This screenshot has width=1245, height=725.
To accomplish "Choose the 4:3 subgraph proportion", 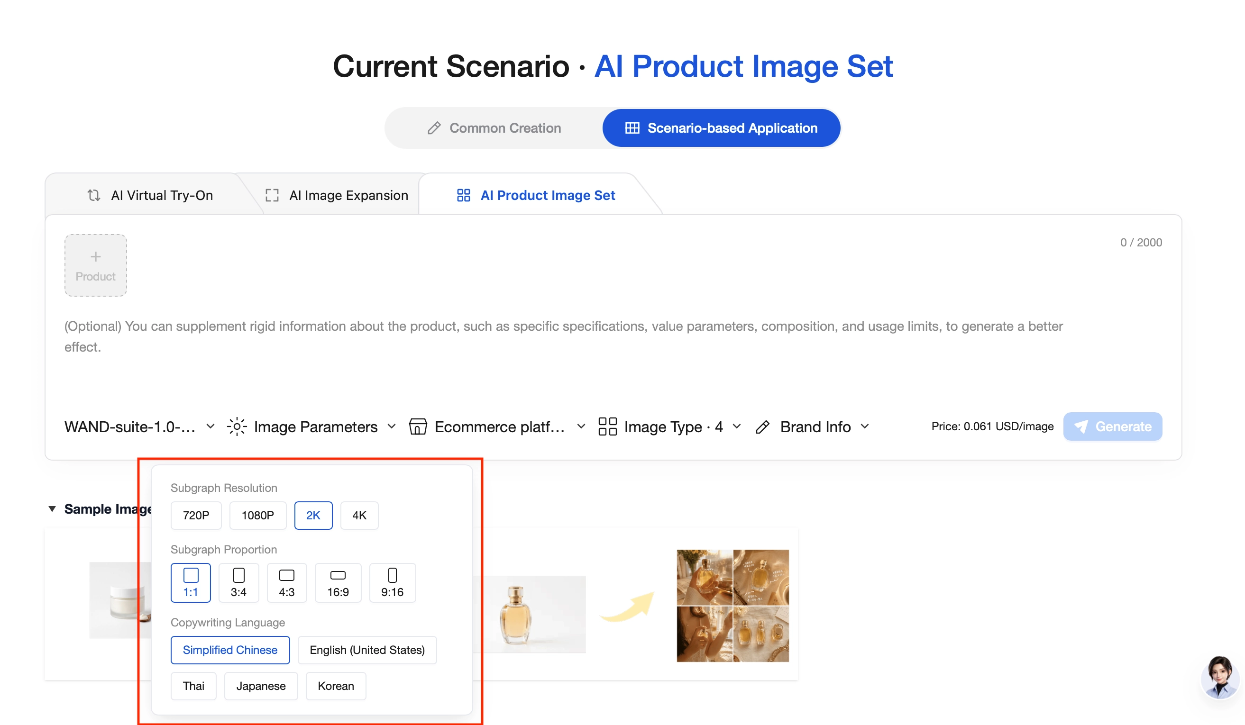I will (286, 583).
